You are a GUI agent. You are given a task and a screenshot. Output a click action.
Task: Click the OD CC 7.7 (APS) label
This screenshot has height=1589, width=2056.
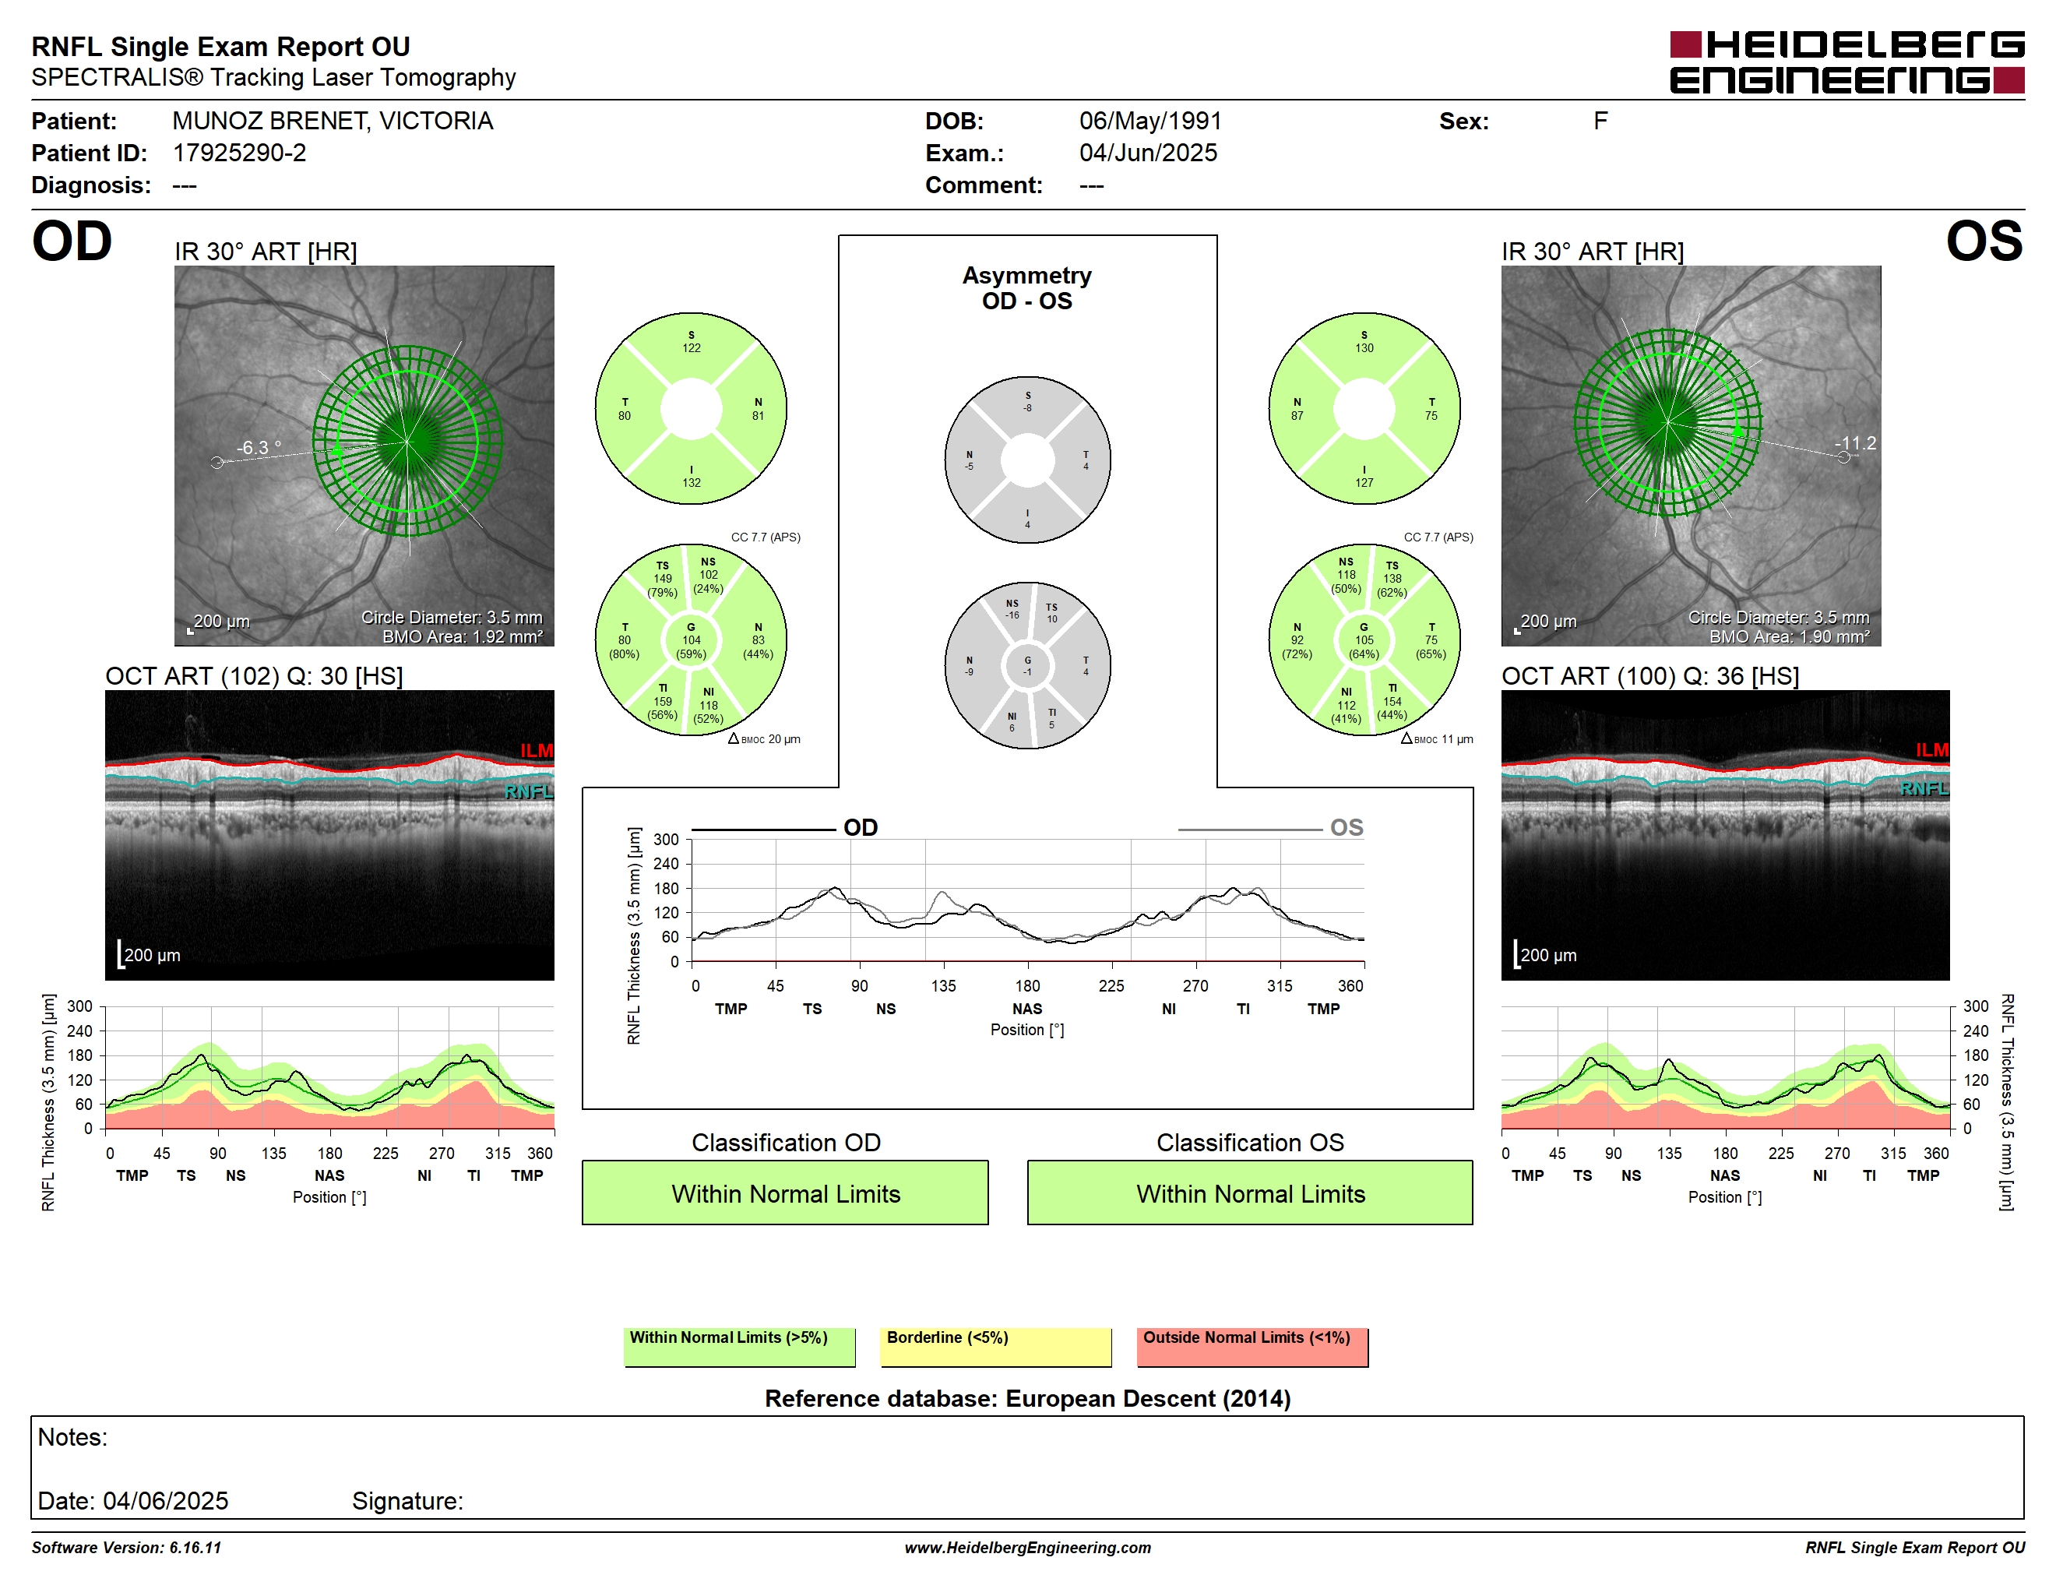click(766, 537)
